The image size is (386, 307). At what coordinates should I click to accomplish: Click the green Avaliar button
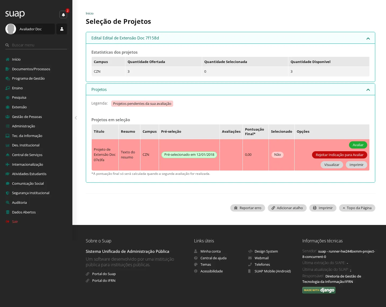[358, 145]
